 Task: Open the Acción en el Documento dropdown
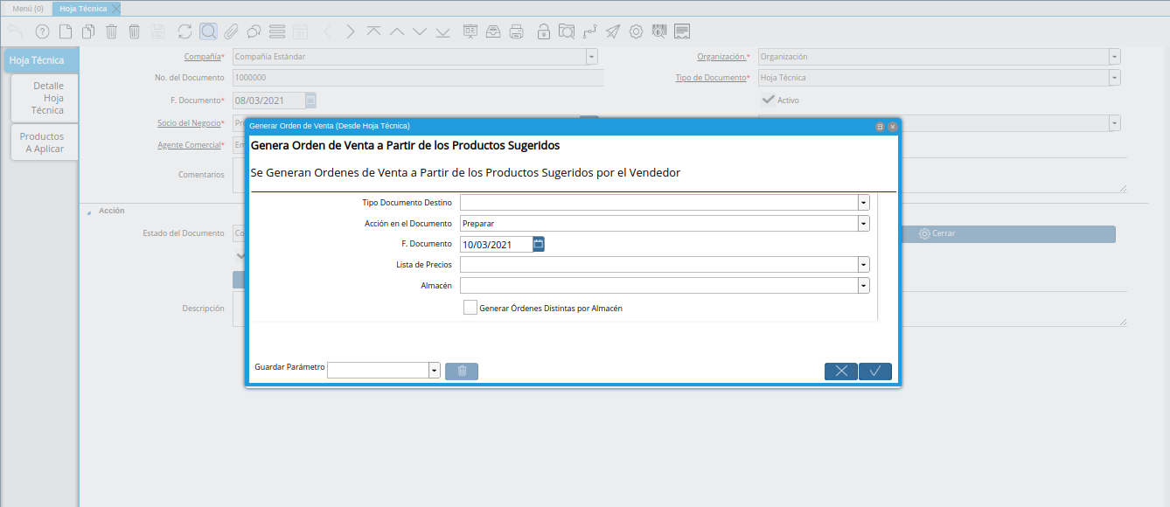click(863, 223)
